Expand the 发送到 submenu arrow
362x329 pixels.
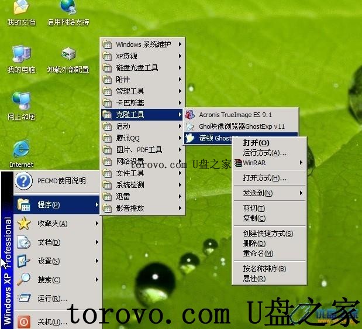(x=301, y=193)
